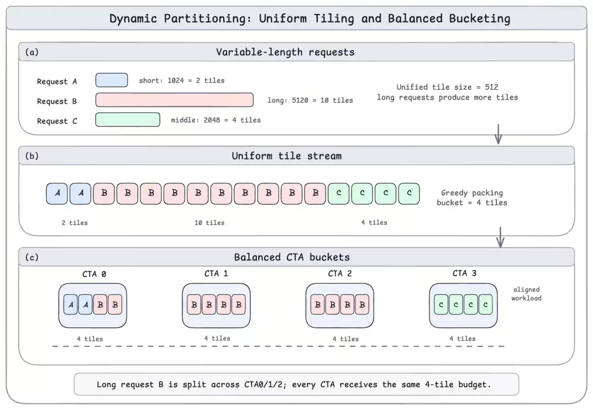Viewport: 593px width, 410px height.
Task: Click '4 tiles' caption under stream C tiles
Action: 374,223
